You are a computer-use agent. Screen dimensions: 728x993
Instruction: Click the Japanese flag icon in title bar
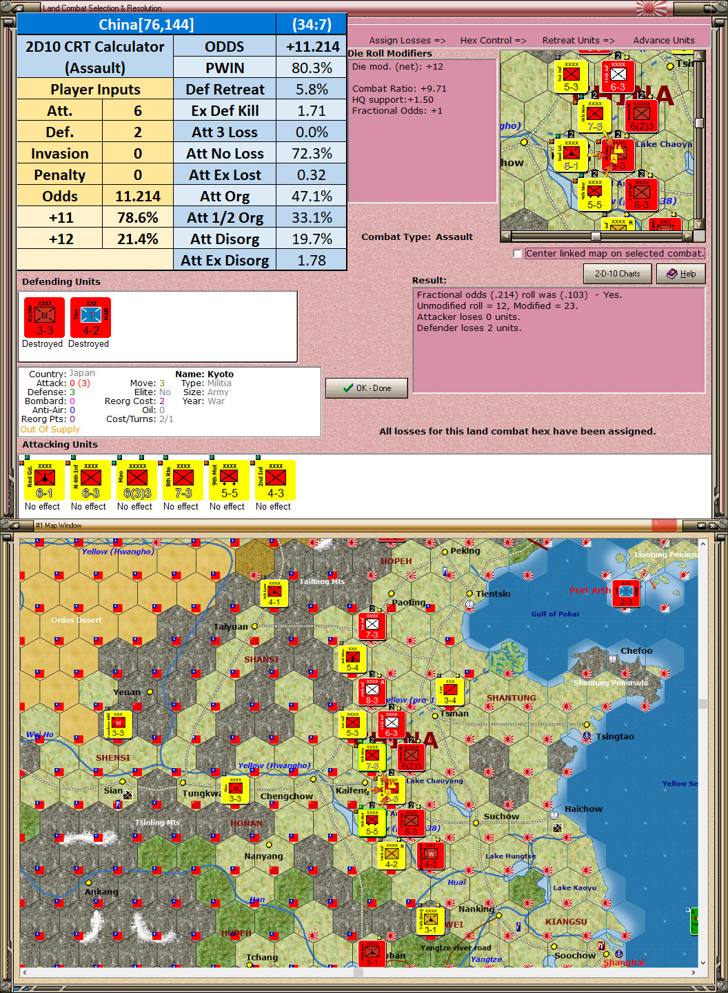click(x=651, y=8)
